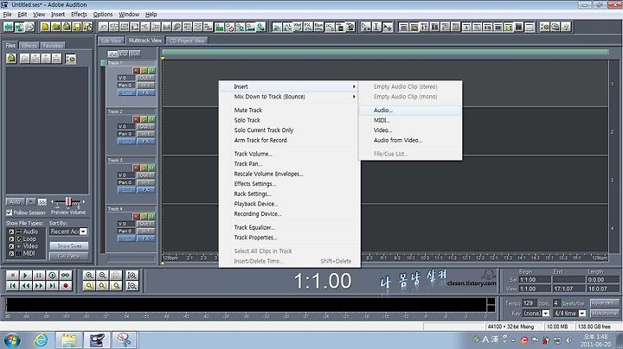Switch to Effects tab in left panel
Screen dimensions: 623x349
click(x=29, y=46)
